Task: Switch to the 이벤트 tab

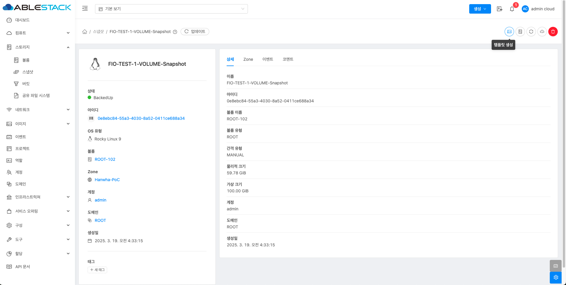Action: point(268,59)
